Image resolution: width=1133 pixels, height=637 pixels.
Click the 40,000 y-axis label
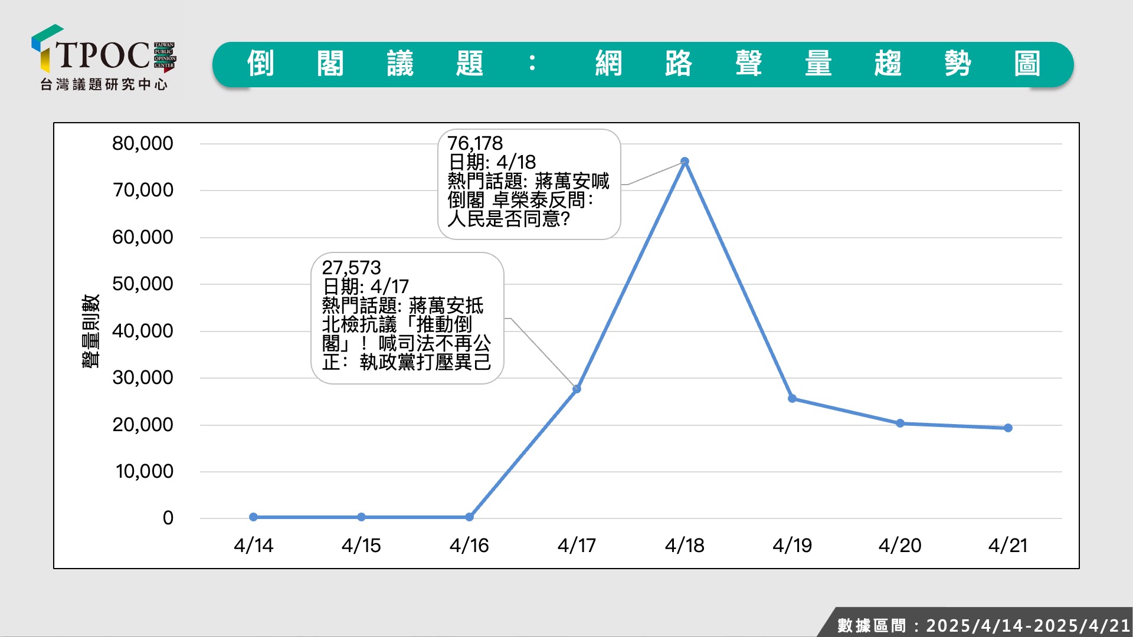[x=142, y=331]
